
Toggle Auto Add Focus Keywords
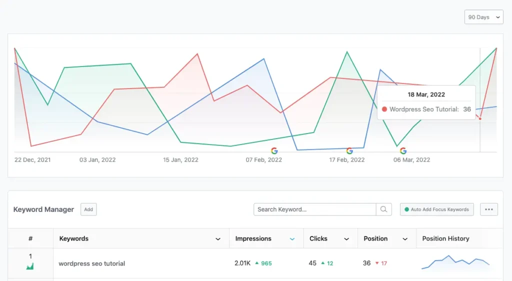coord(436,209)
